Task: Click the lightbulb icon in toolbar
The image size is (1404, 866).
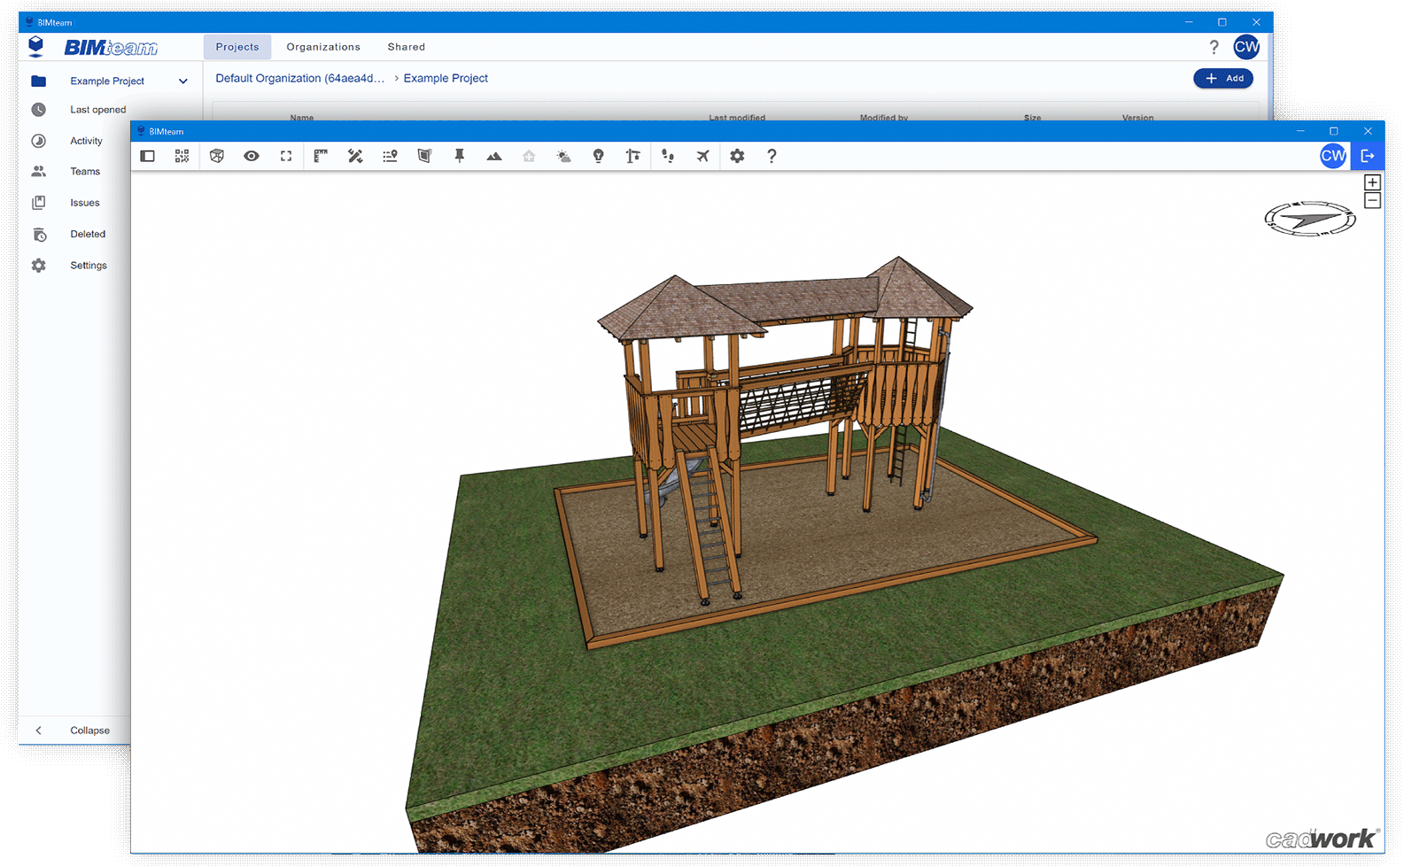Action: point(599,156)
